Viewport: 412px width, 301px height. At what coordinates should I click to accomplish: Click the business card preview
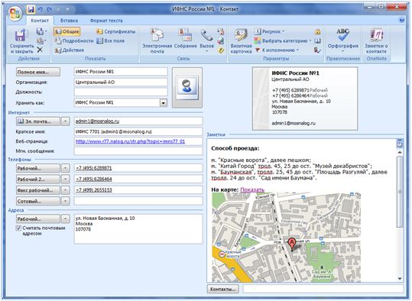click(x=305, y=99)
